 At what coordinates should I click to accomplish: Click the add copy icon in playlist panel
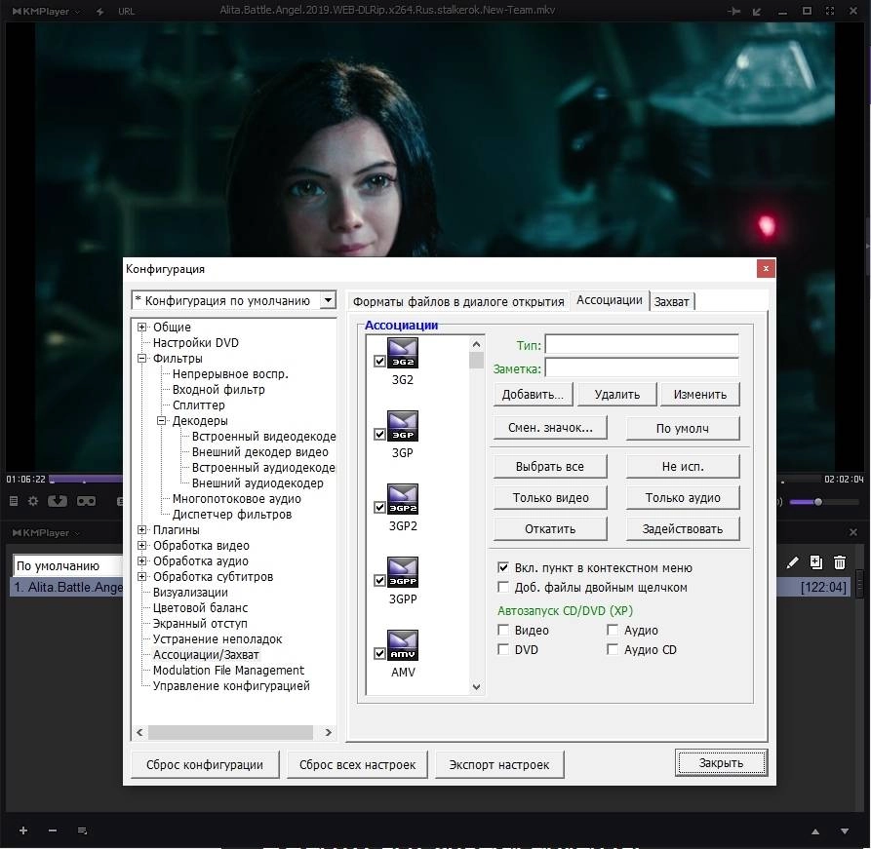click(816, 562)
